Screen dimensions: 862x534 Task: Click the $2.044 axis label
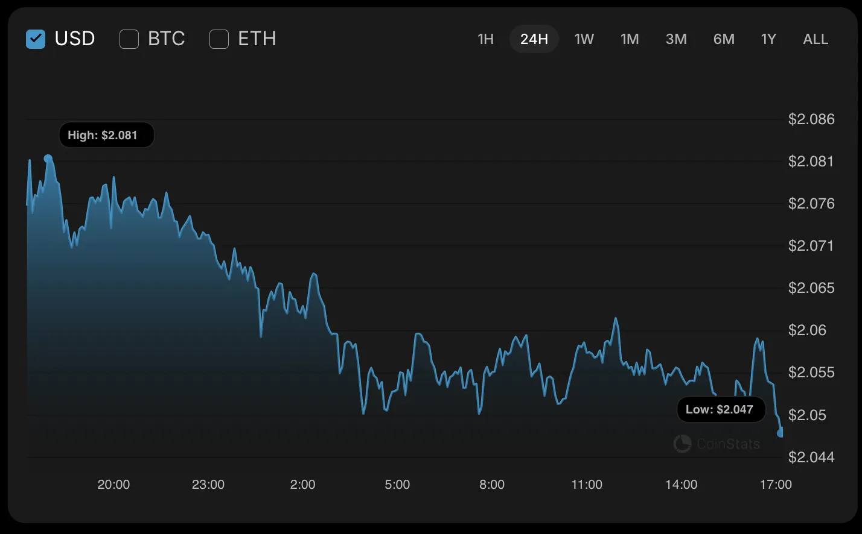[811, 457]
